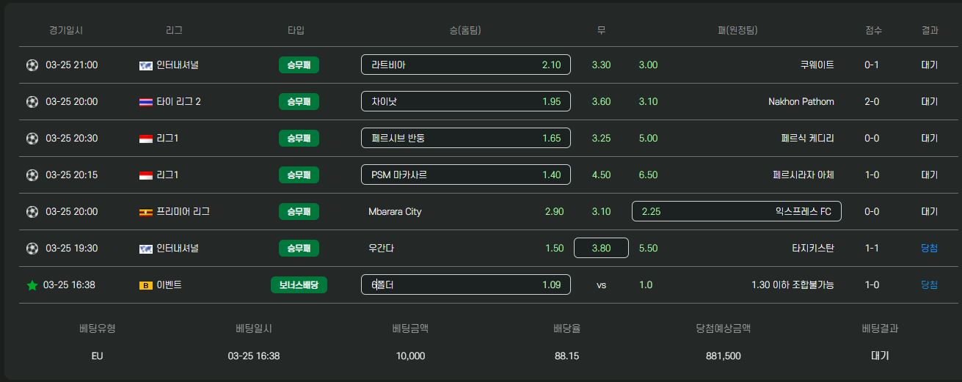Click the 결과 column header

[x=930, y=31]
